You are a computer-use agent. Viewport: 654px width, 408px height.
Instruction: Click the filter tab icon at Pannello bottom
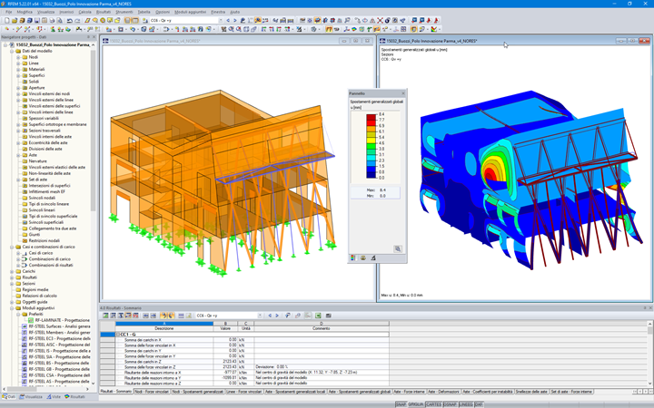click(x=373, y=258)
